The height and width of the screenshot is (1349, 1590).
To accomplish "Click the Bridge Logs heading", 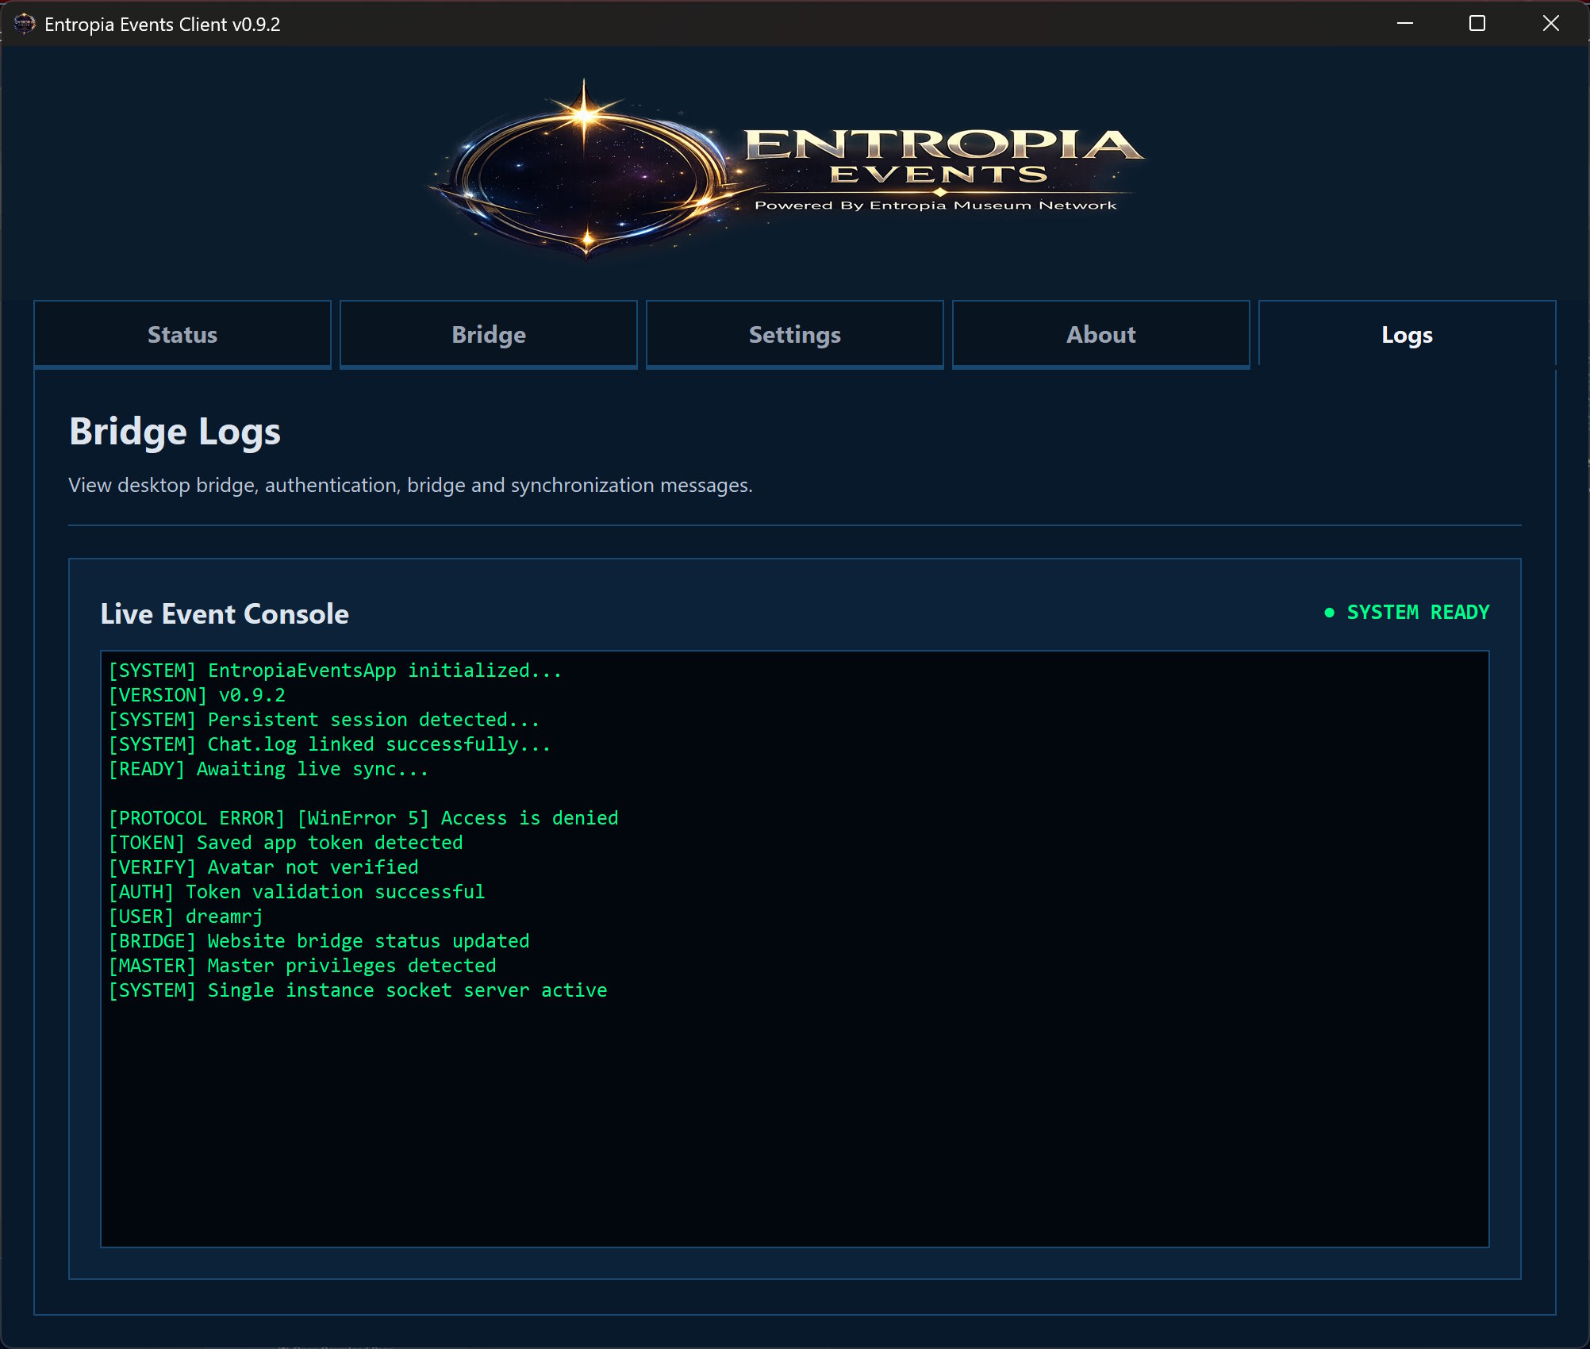I will (175, 432).
